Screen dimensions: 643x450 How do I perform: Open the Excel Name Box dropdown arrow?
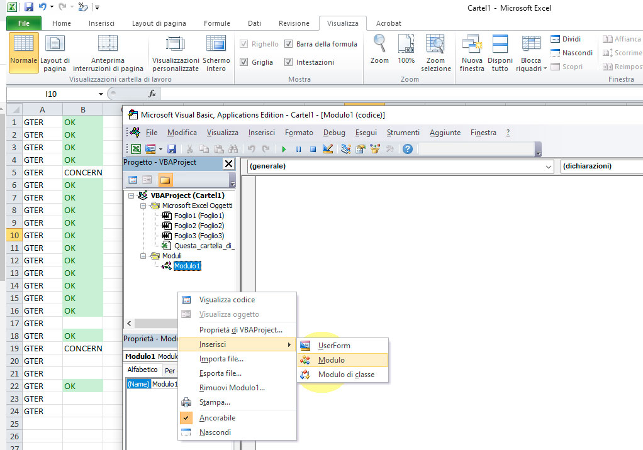[x=101, y=94]
